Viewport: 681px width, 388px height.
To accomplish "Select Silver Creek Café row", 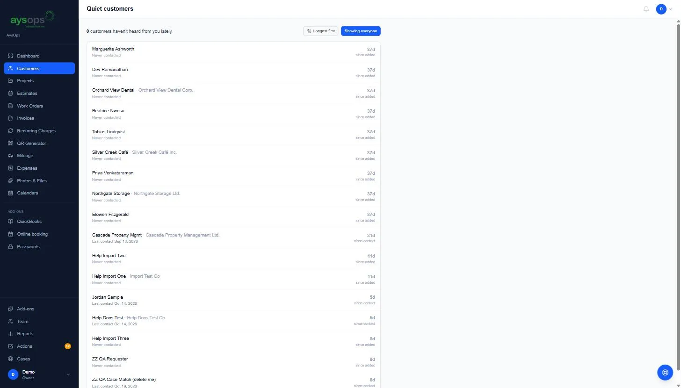I will pyautogui.click(x=233, y=155).
